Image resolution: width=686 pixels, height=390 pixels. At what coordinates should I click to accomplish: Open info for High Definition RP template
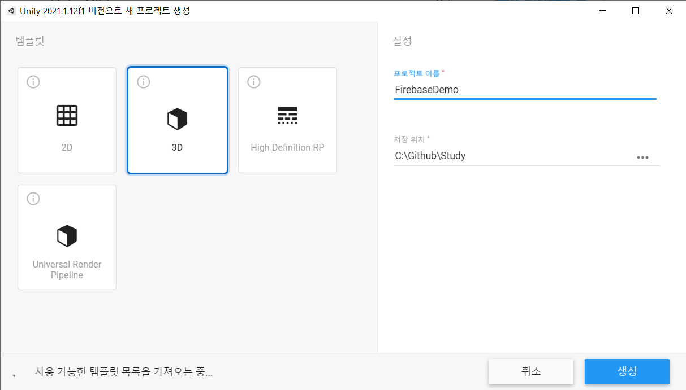click(x=254, y=82)
